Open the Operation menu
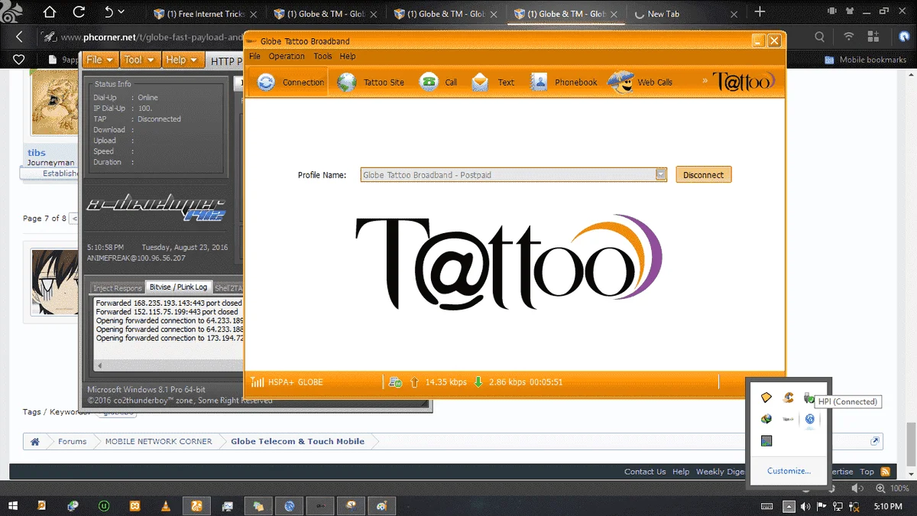Viewport: 917px width, 516px height. pos(287,57)
